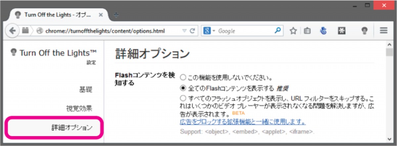Bookmark this page with star icon

(293, 31)
